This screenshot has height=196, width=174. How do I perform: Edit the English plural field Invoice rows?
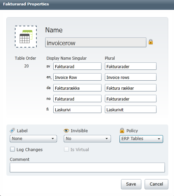tap(130, 77)
